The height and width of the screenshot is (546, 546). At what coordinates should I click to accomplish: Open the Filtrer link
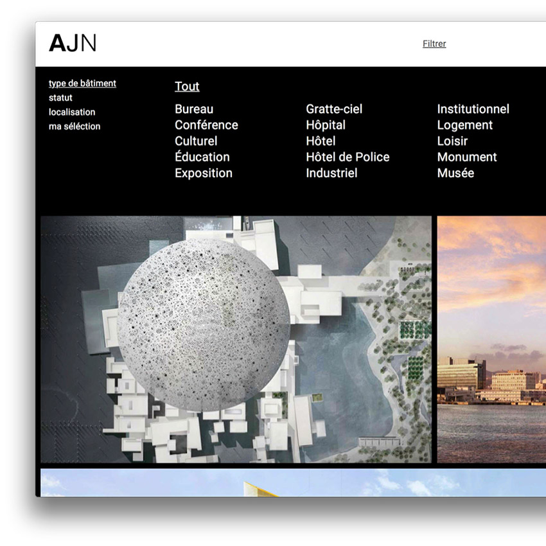434,44
